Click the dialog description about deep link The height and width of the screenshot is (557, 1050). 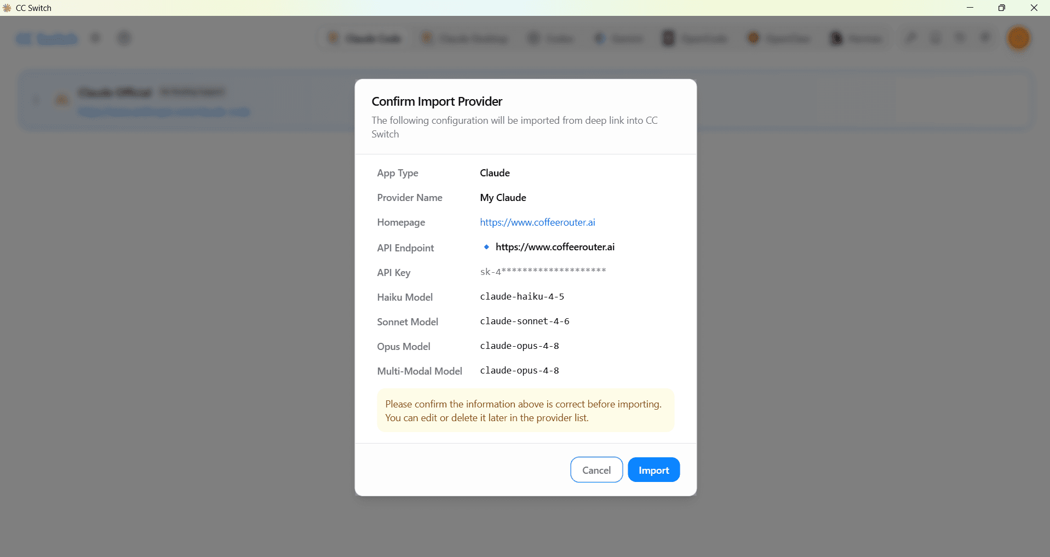click(x=514, y=127)
